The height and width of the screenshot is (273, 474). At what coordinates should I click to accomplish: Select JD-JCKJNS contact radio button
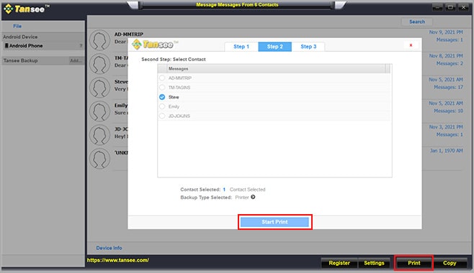[x=162, y=116]
